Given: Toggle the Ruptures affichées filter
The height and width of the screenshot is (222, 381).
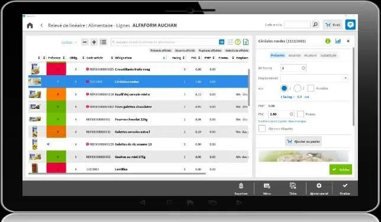Looking at the screenshot, I should pos(210,50).
